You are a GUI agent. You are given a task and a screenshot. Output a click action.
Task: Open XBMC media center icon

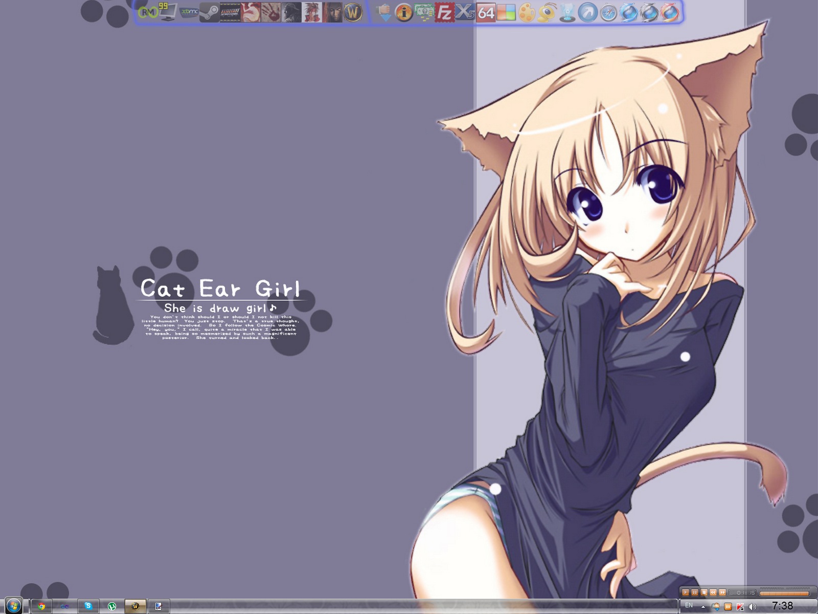point(189,12)
